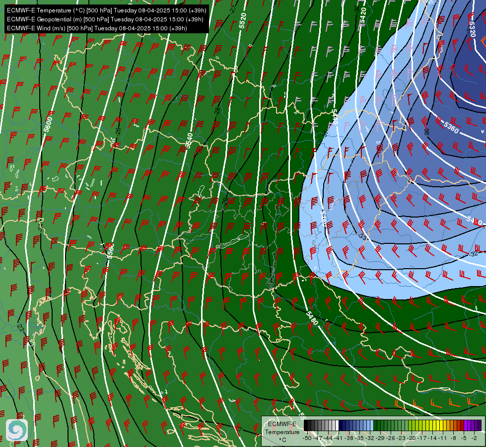Select the ECMWF-E Wind (m/s) title line
The width and height of the screenshot is (486, 447).
(x=97, y=28)
